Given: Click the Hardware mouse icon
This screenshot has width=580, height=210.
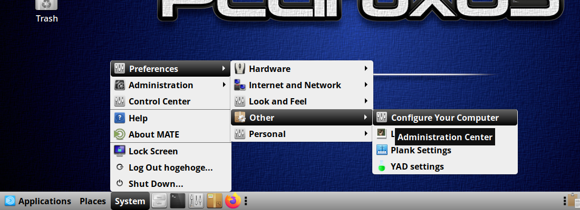Looking at the screenshot, I should coord(240,69).
